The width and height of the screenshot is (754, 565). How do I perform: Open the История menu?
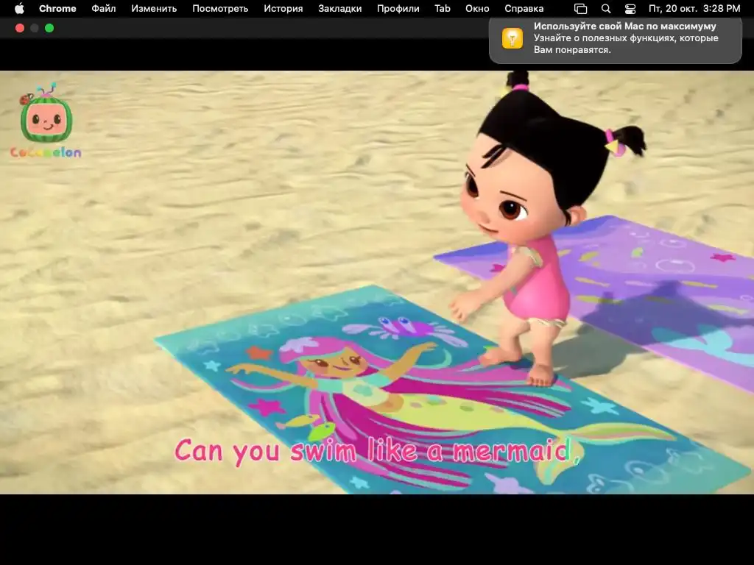(x=283, y=9)
